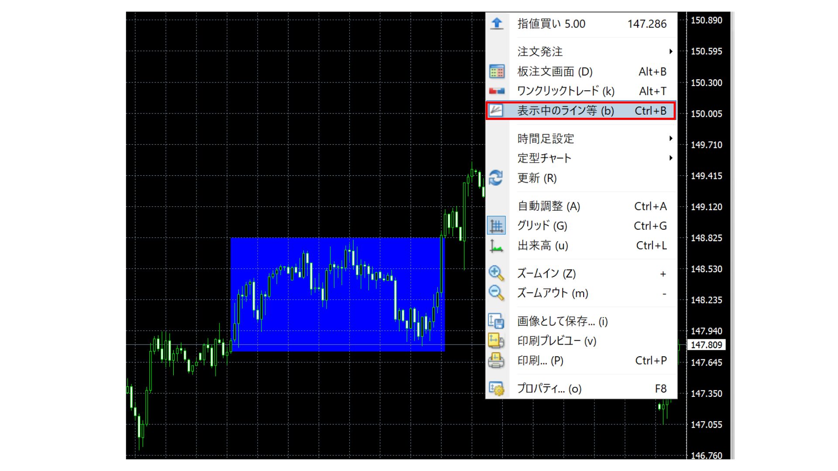Click the zoom in magnifier icon
The height and width of the screenshot is (471, 838).
pos(496,273)
